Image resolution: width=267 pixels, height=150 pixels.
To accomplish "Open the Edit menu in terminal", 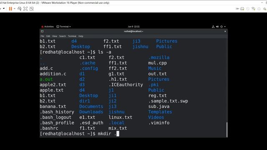I will pyautogui.click(x=48, y=36).
